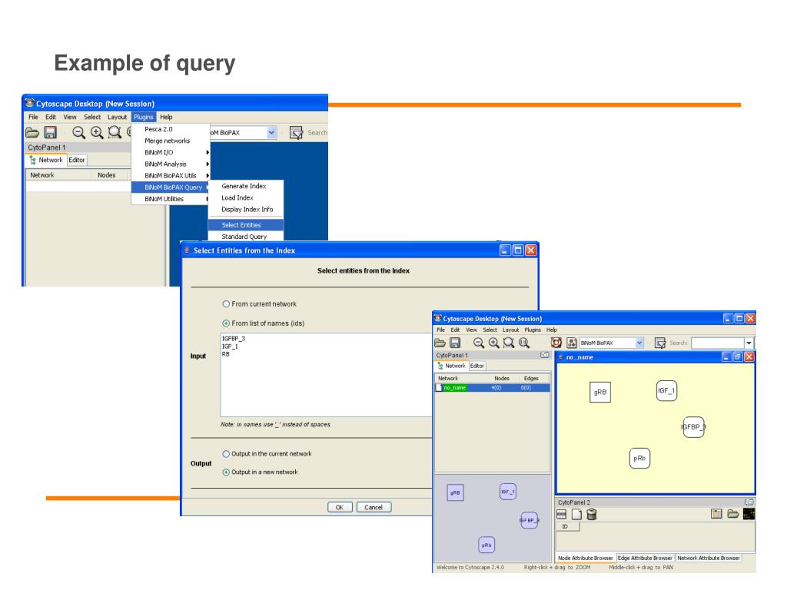Select no_name row in Network panel
Viewport: 787px width, 590px height.
coord(493,388)
